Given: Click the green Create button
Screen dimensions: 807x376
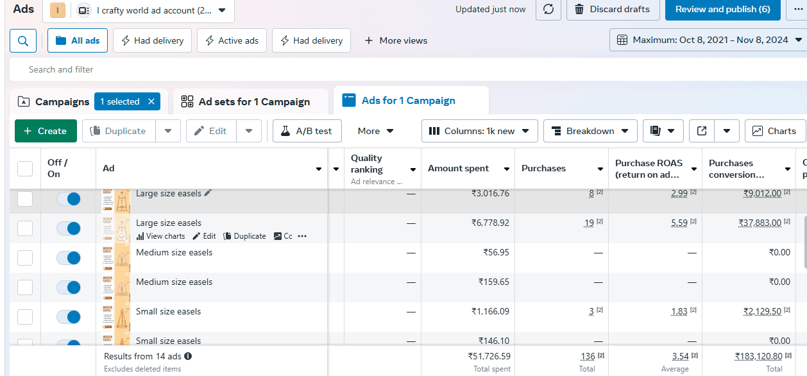Looking at the screenshot, I should point(46,131).
